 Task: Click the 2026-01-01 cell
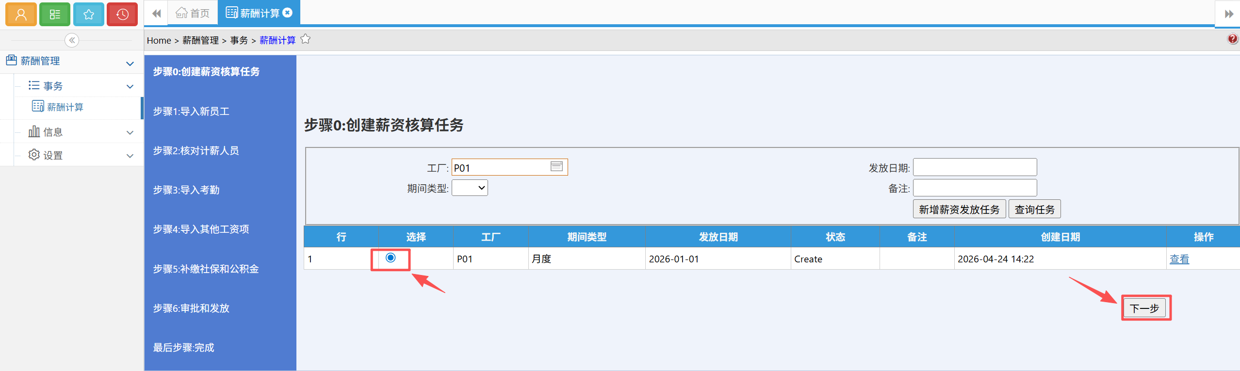coord(718,258)
